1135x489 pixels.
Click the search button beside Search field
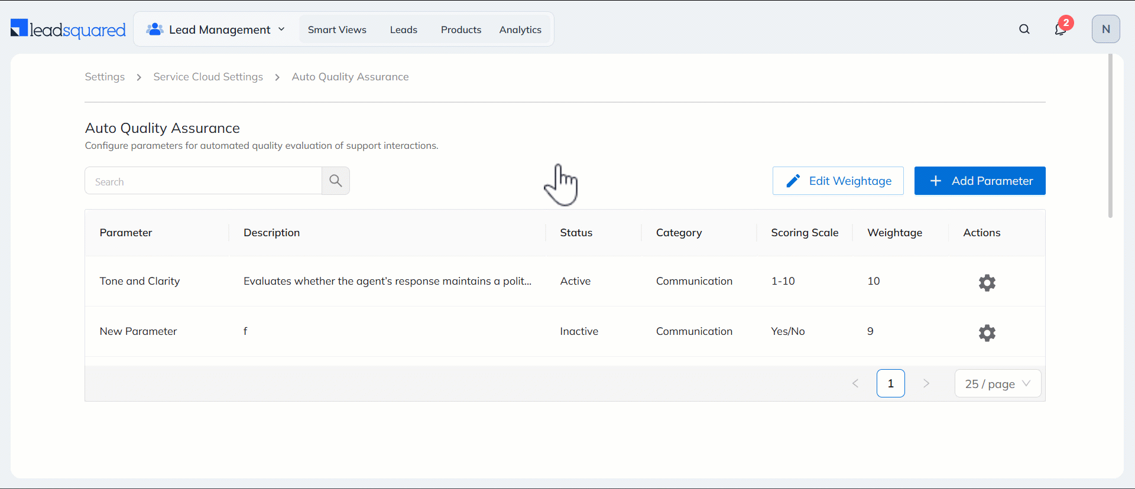click(x=336, y=181)
